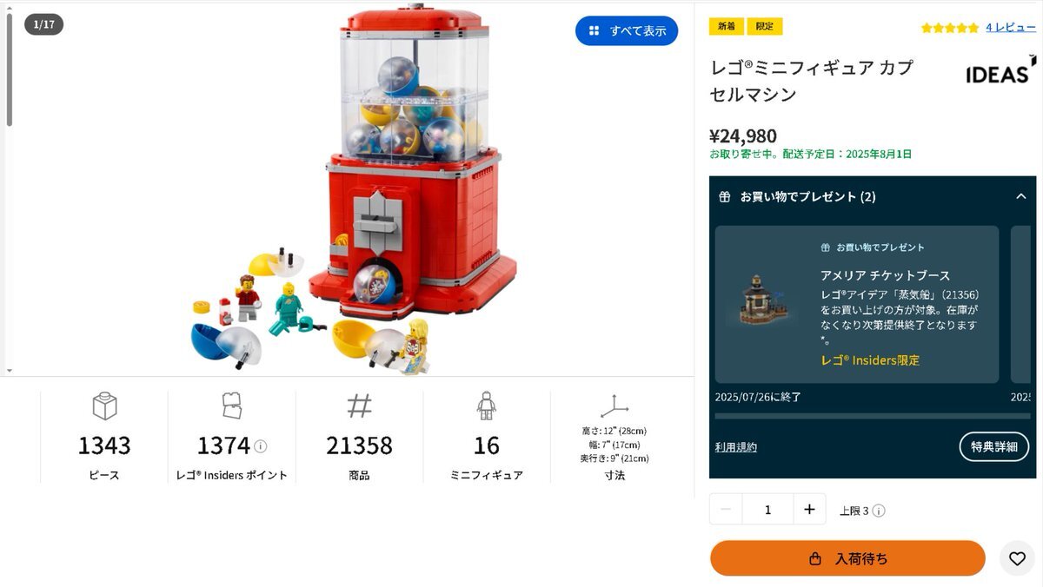Open the 利用規約 terms link
1043x587 pixels.
click(x=736, y=447)
